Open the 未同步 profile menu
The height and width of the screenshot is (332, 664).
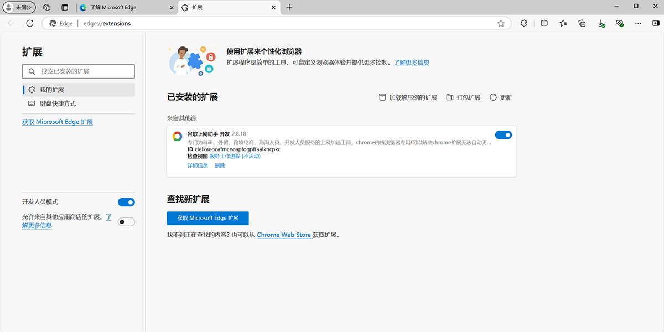[x=18, y=7]
